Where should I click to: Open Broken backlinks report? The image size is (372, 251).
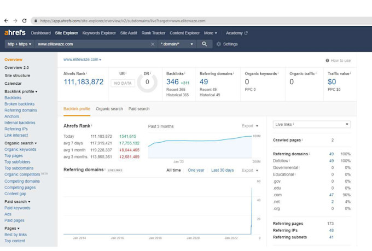tap(20, 104)
